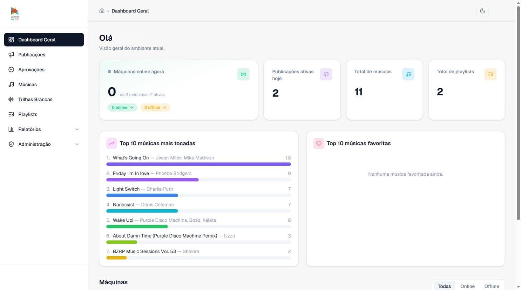The image size is (521, 290).
Task: Click 'Narcissist' song title
Action: (123, 205)
